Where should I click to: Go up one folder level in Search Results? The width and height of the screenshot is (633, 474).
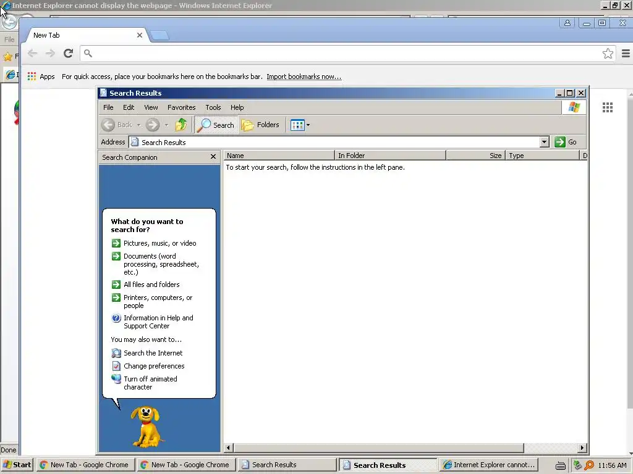181,125
